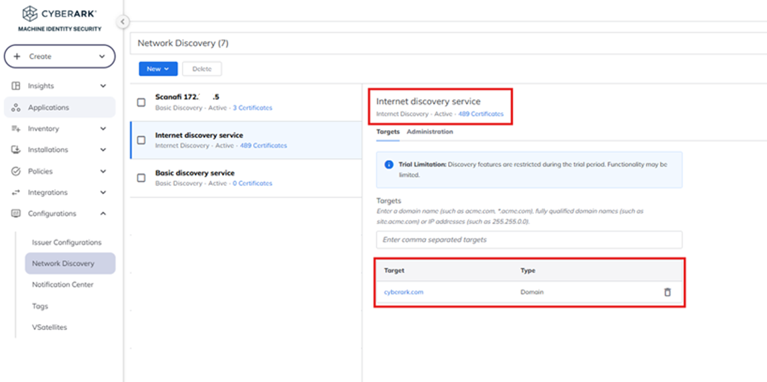The height and width of the screenshot is (382, 767).
Task: Collapse the sidebar with the arrow button
Action: (122, 21)
